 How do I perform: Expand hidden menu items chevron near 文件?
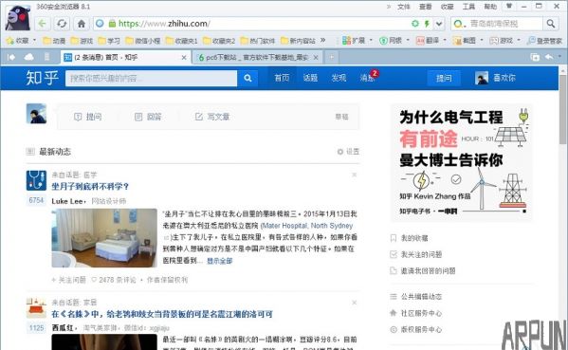click(389, 7)
